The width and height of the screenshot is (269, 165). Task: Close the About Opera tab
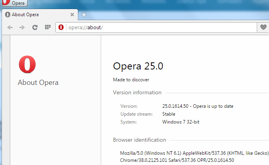click(x=72, y=15)
